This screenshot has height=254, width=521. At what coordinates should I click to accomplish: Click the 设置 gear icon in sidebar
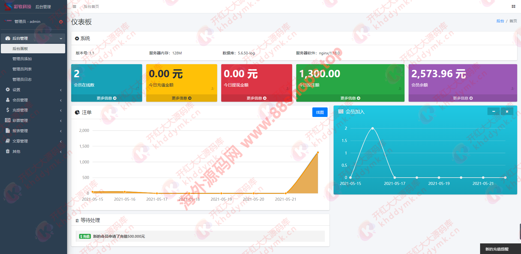(x=8, y=89)
